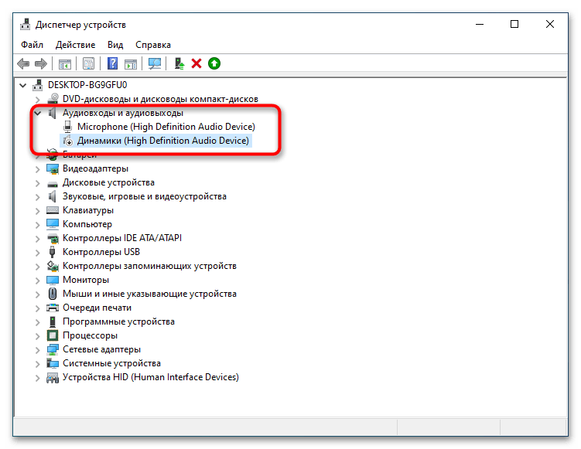Viewport: 581px width, 449px height.
Task: Maximize the Диспетчер устройств window
Action: click(514, 25)
